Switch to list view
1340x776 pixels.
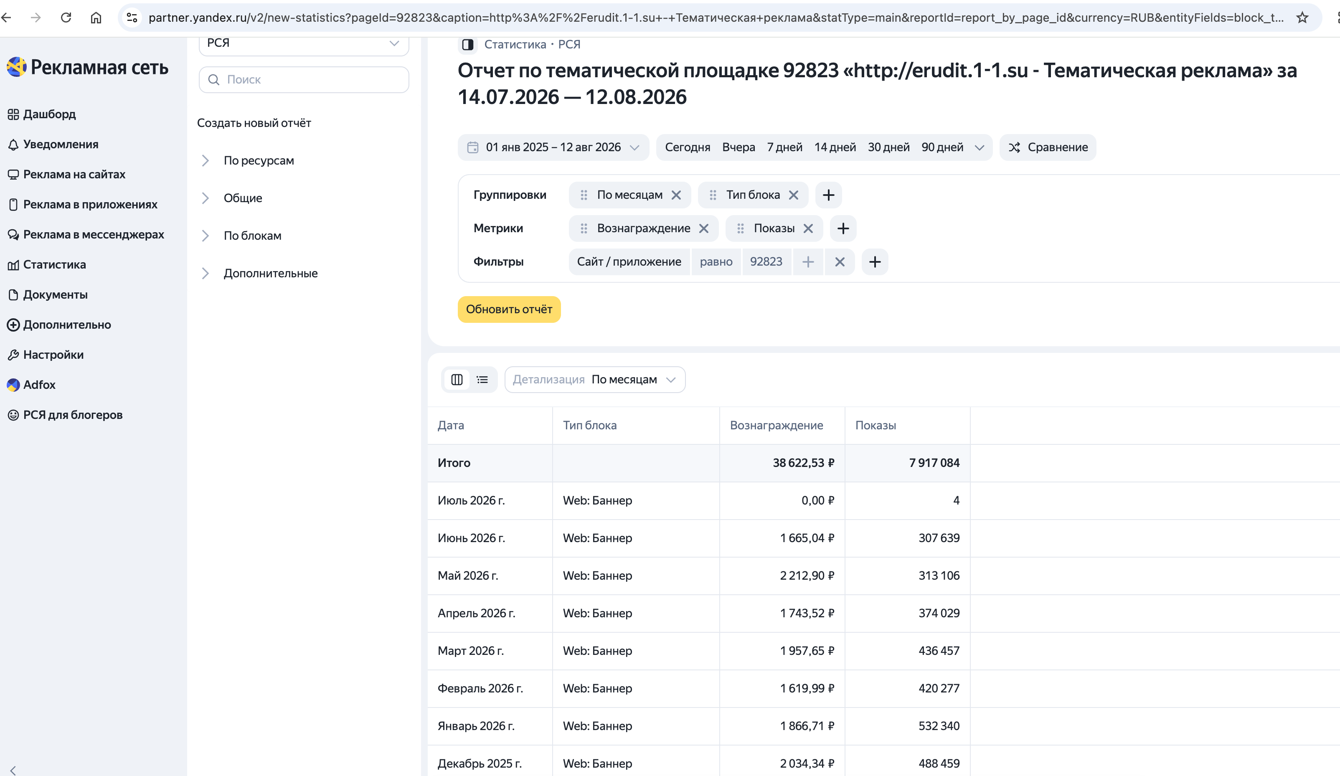pos(482,380)
